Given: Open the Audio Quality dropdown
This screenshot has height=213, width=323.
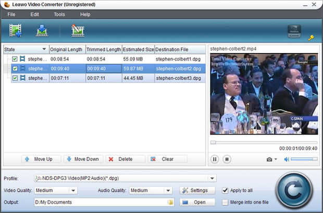Looking at the screenshot, I should click(x=168, y=191).
